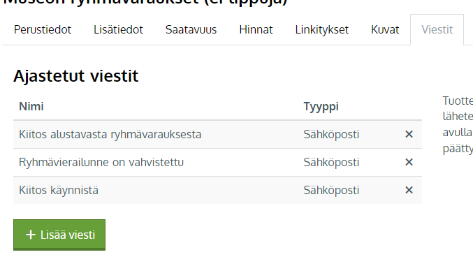
Task: Open the Linkitykset tab
Action: coord(321,29)
